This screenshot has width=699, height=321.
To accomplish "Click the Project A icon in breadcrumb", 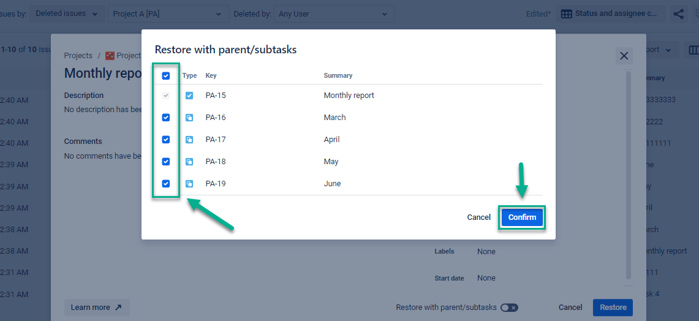I will (x=110, y=56).
